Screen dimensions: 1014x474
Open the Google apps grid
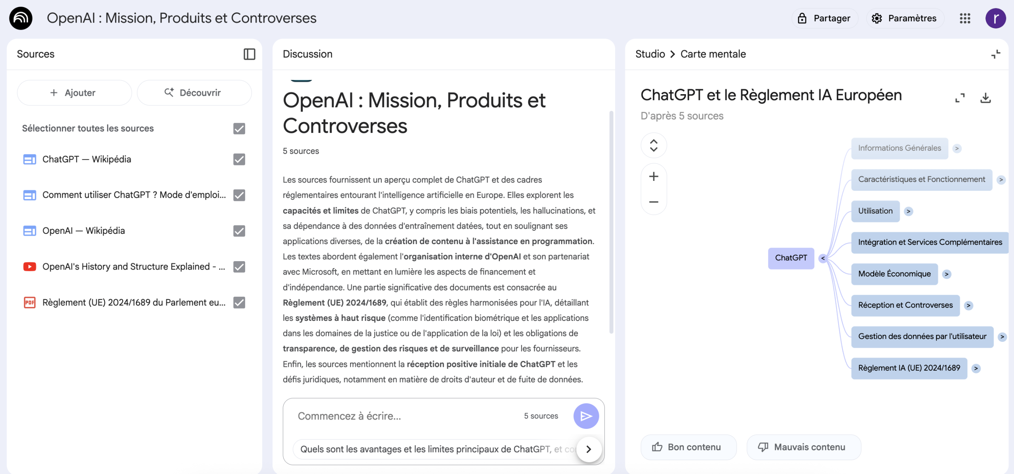[x=965, y=18]
